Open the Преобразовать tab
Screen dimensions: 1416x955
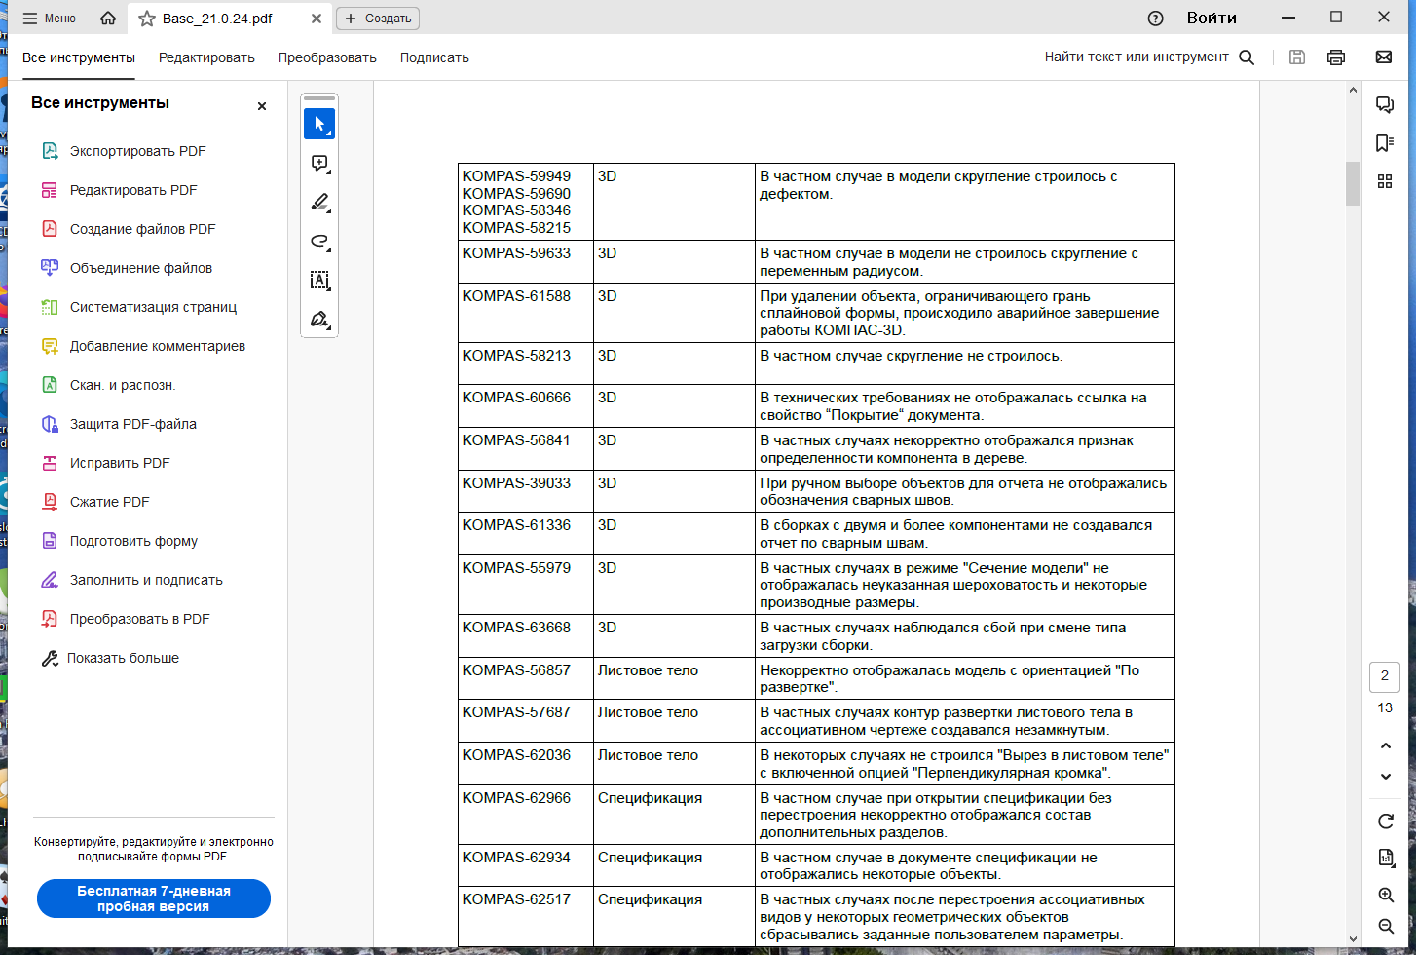pos(327,57)
